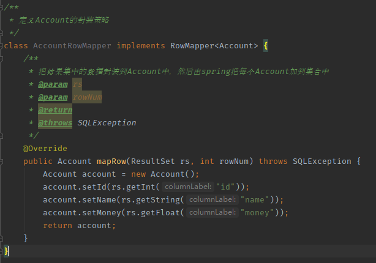Click RowMapper<Account> interface reference
Screen dimensions: 376x263
click(214, 45)
